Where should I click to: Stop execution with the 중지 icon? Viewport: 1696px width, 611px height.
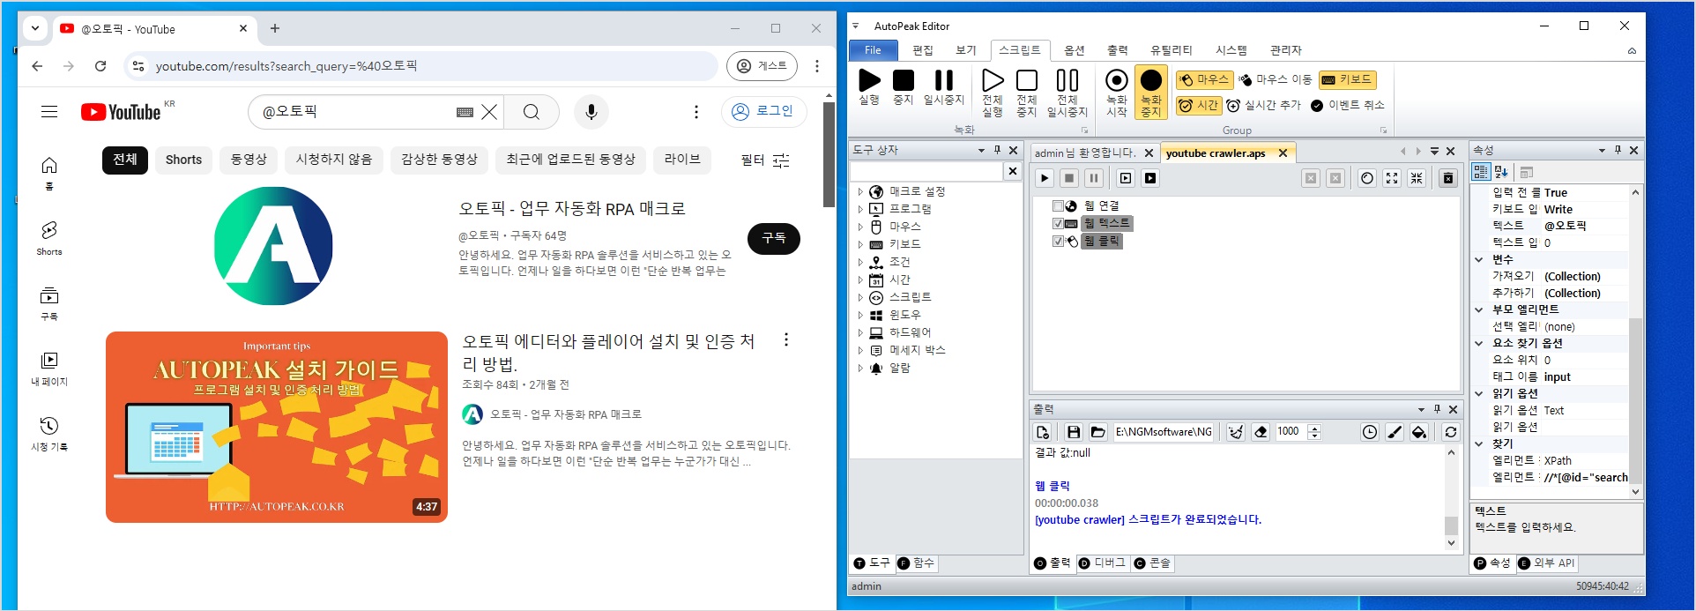point(904,86)
